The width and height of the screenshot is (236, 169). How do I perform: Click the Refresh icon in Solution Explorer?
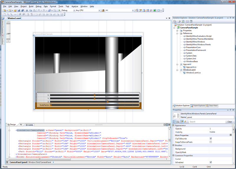click(183, 21)
